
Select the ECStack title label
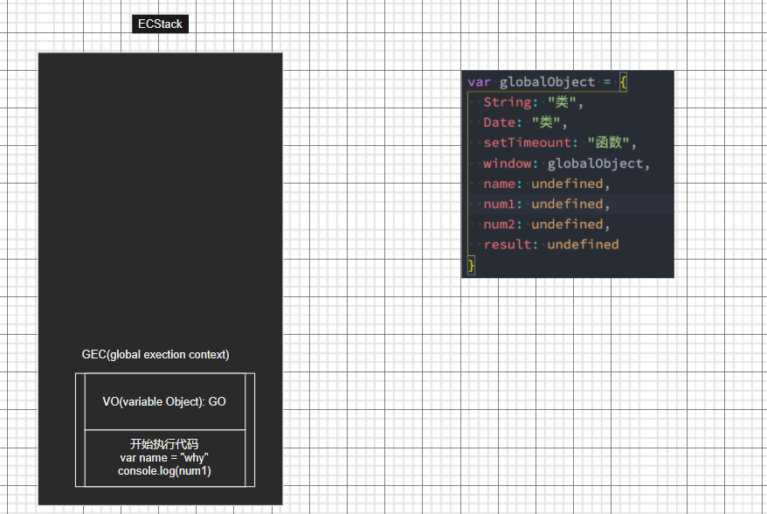160,24
